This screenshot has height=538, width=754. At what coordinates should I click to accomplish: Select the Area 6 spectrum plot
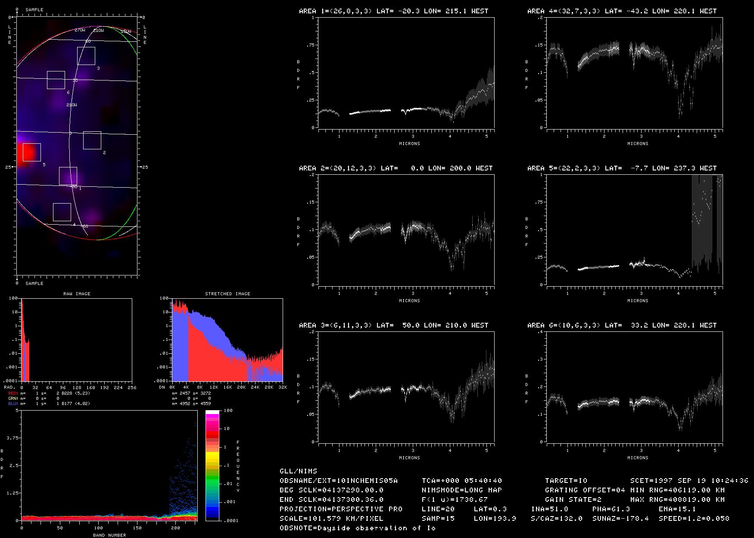coord(634,387)
